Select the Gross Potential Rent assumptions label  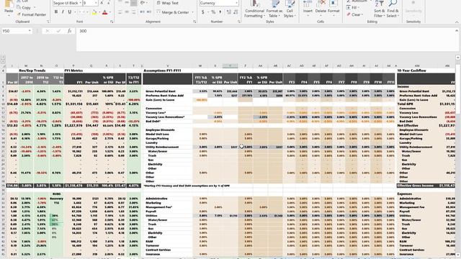coord(161,91)
